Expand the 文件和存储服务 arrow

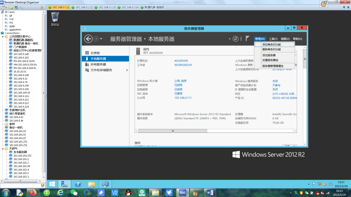tap(127, 70)
